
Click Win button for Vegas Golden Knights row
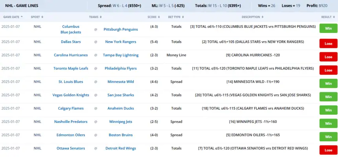click(x=328, y=97)
